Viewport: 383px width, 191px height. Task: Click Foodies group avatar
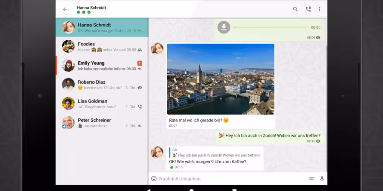coord(69,46)
